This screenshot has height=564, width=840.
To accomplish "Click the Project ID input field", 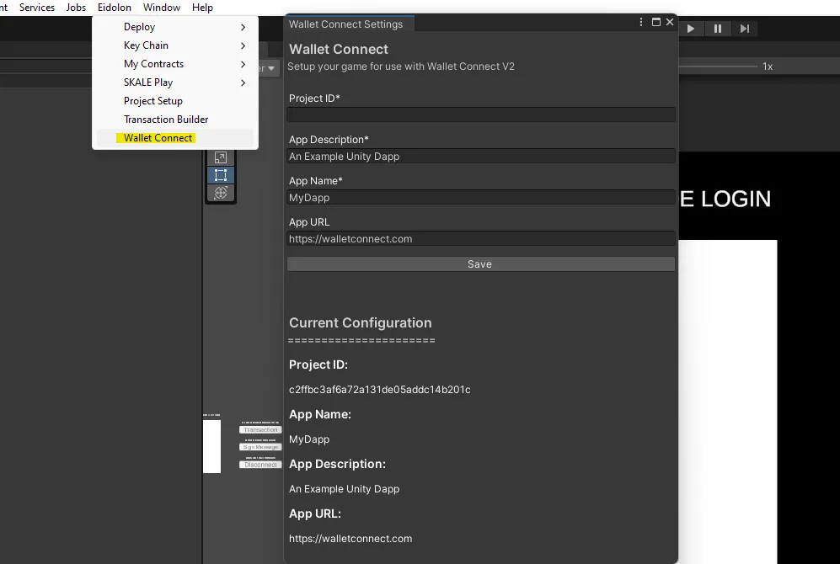I will pyautogui.click(x=480, y=114).
